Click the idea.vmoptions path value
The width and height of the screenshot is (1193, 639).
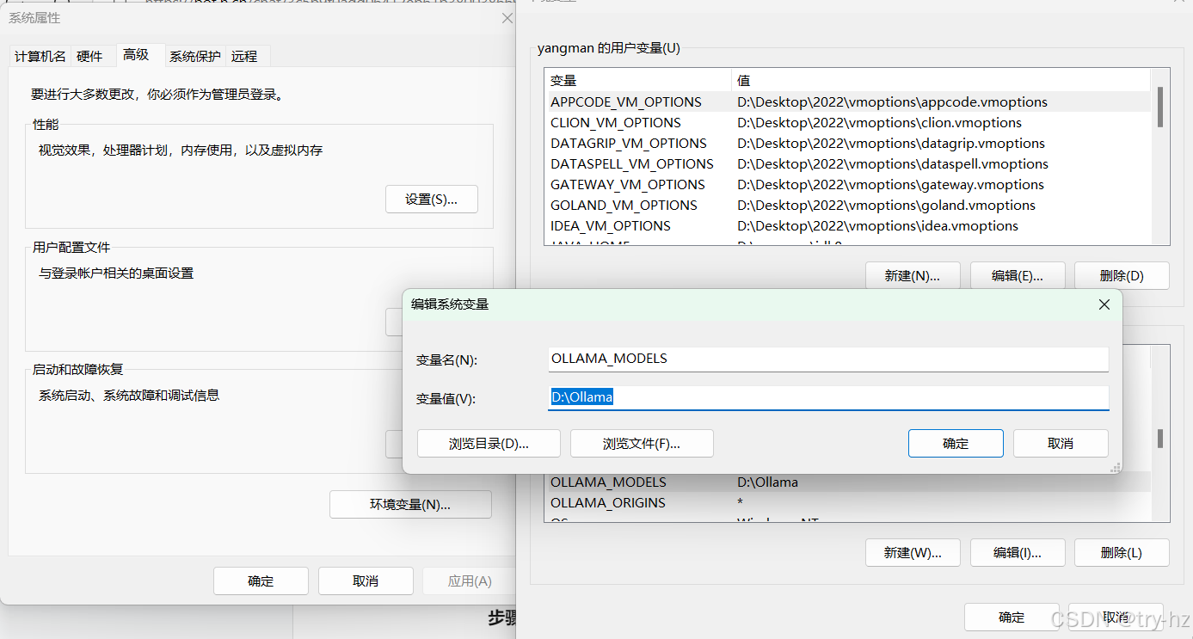(878, 226)
